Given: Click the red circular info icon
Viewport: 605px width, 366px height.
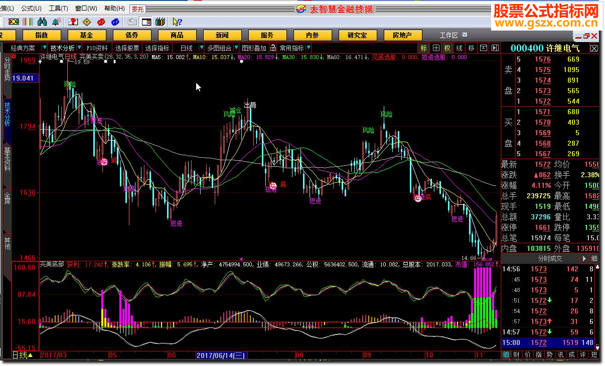Looking at the screenshot, I should coord(101,22).
